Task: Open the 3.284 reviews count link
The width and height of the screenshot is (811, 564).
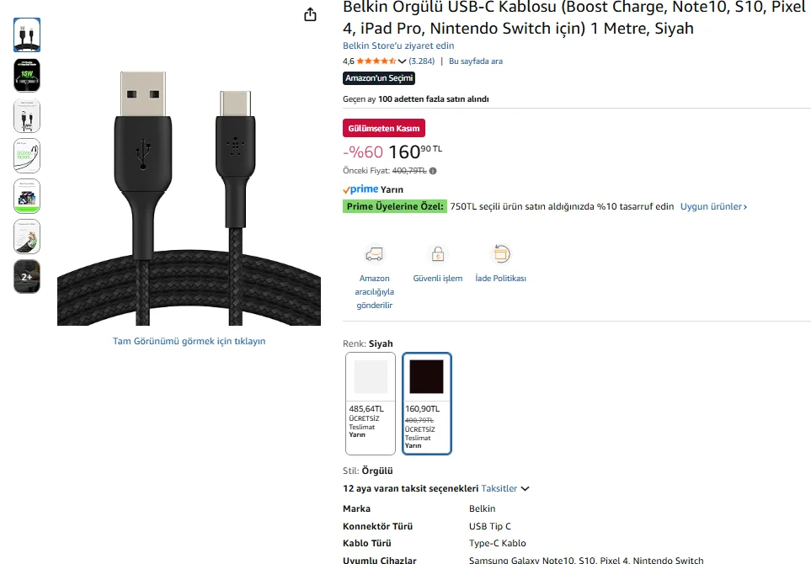Action: coord(422,61)
